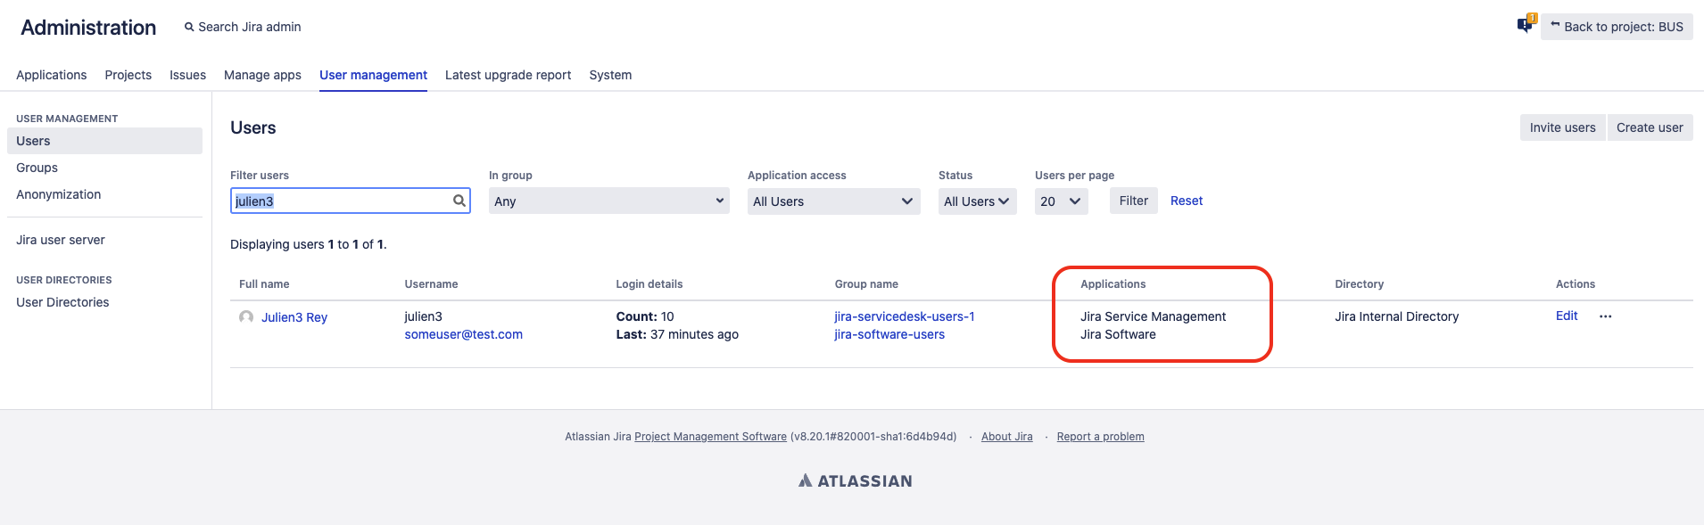The height and width of the screenshot is (525, 1704).
Task: Click the Login details column header
Action: (x=649, y=284)
